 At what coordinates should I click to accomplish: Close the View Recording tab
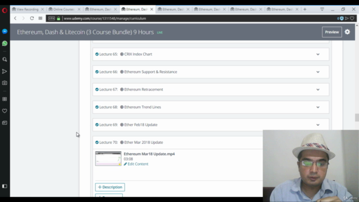click(43, 10)
